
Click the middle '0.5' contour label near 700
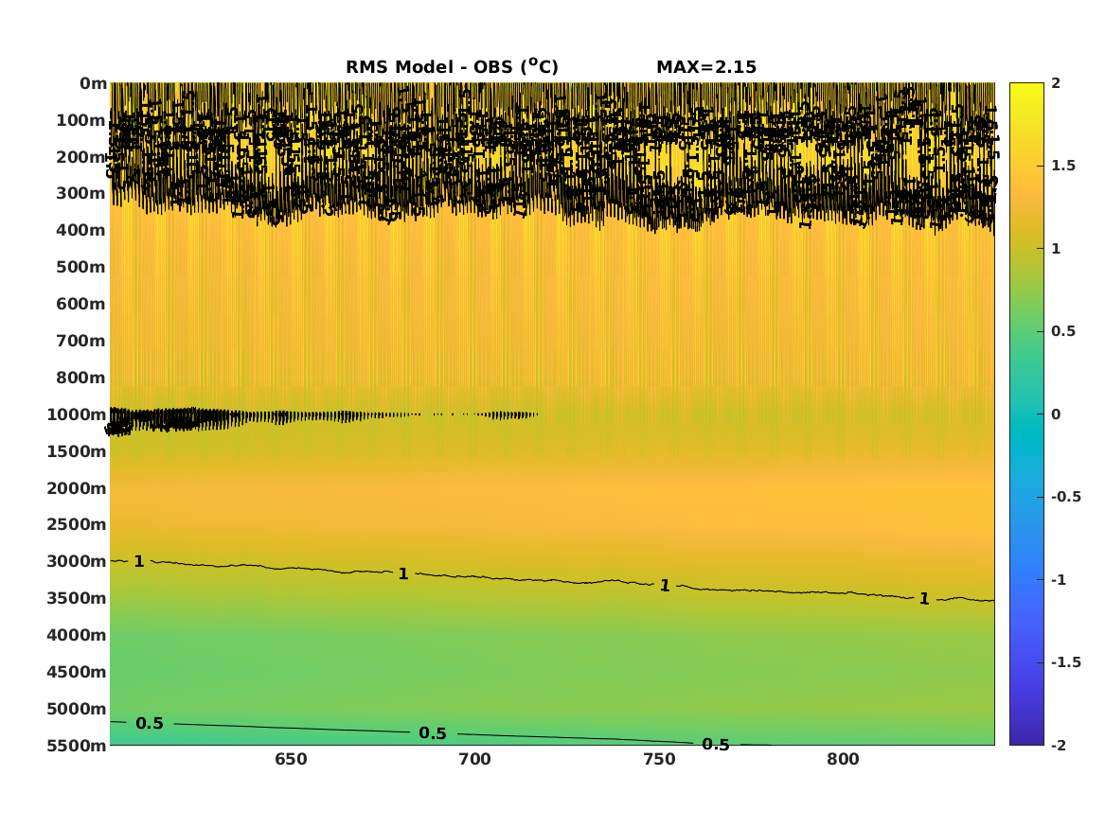(x=433, y=733)
